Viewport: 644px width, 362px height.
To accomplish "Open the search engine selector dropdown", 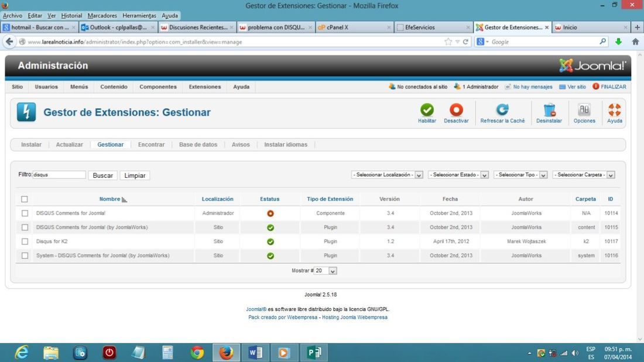I will [x=482, y=42].
